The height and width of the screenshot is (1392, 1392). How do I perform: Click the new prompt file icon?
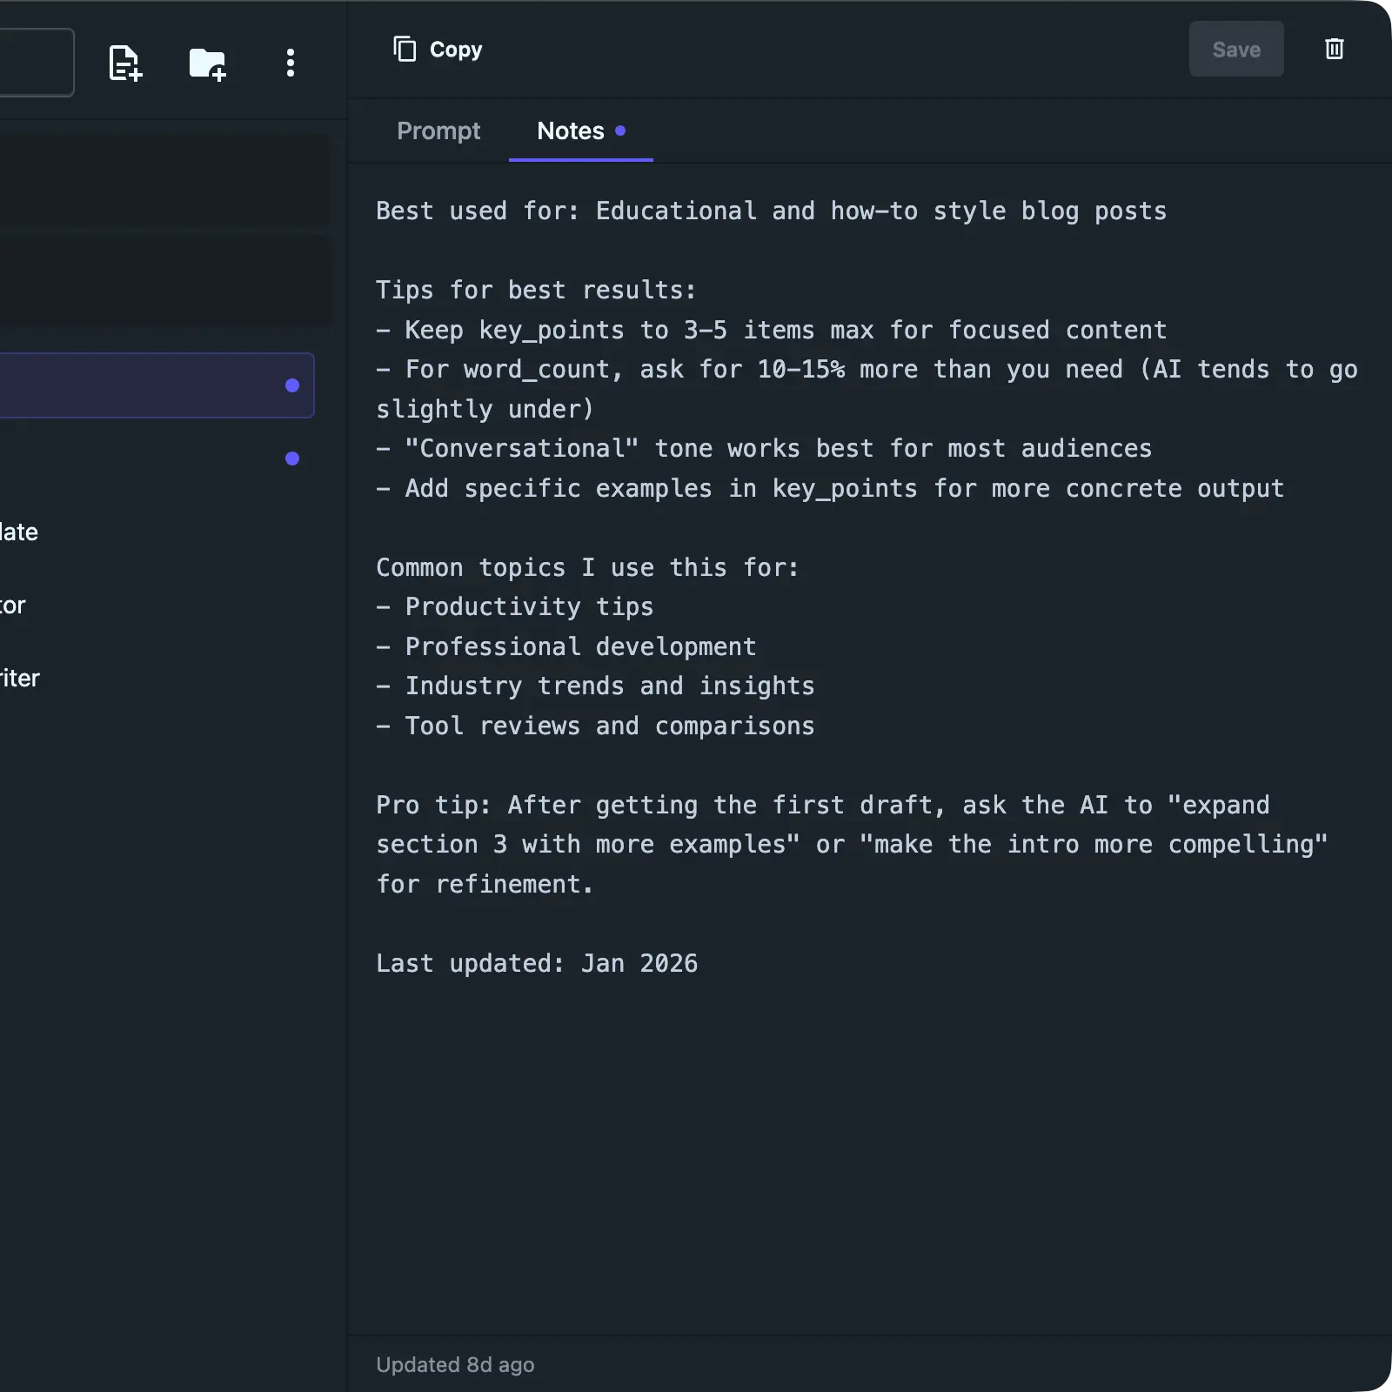(124, 63)
